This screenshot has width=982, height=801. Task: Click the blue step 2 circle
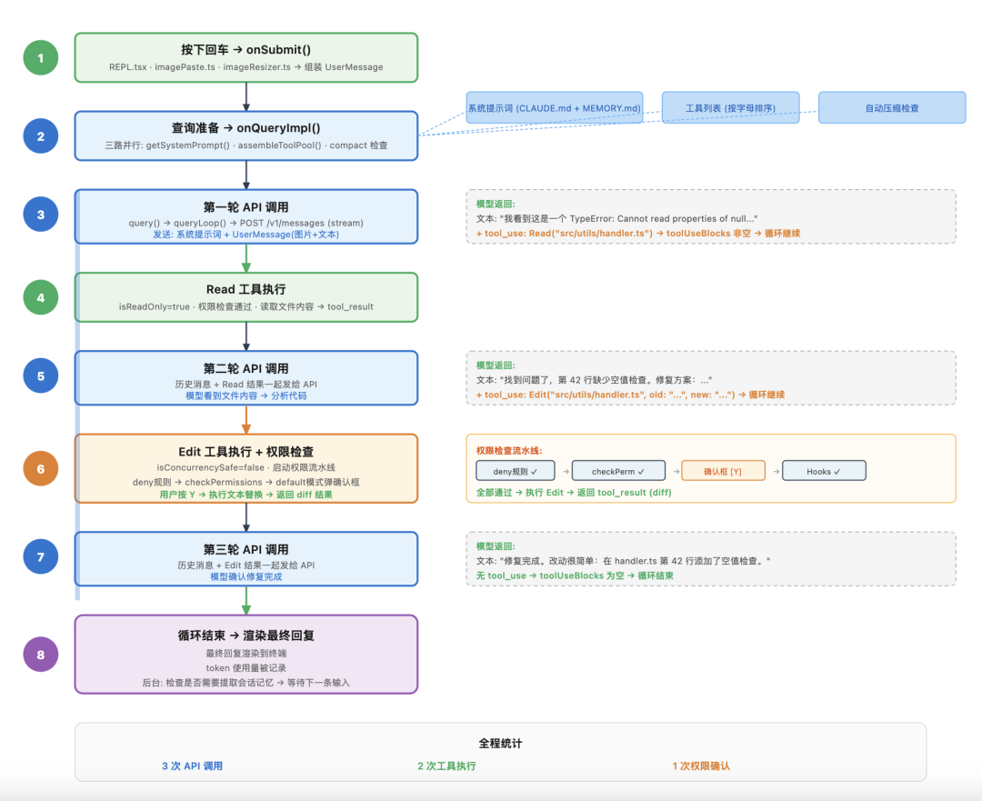[40, 136]
